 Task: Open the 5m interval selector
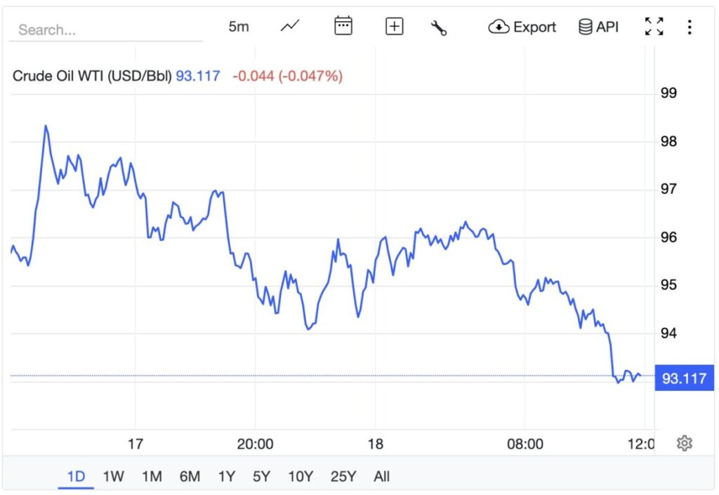pyautogui.click(x=238, y=26)
